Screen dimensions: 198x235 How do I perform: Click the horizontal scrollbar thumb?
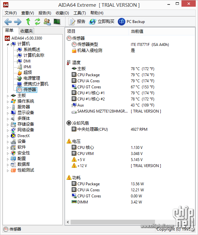(113, 222)
